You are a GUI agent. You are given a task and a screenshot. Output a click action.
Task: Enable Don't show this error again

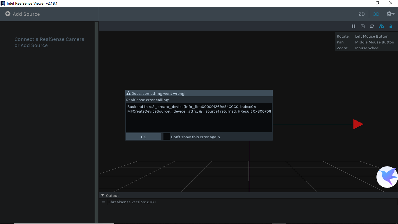[166, 136]
